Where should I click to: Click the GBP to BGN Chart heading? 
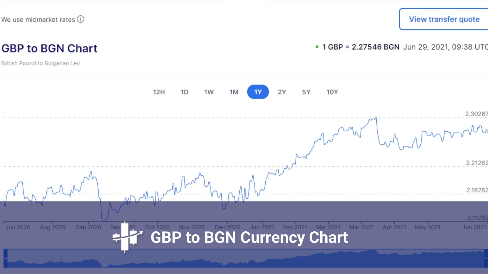(49, 48)
